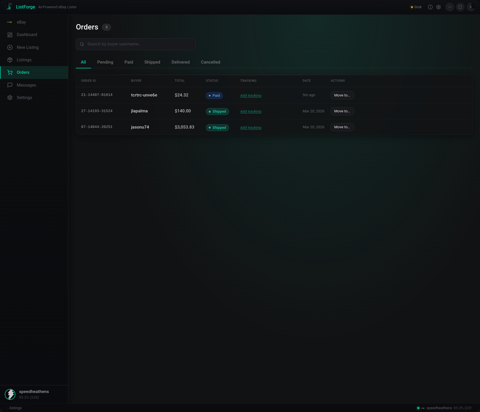
Task: Click the STATUS column header
Action: click(x=212, y=81)
